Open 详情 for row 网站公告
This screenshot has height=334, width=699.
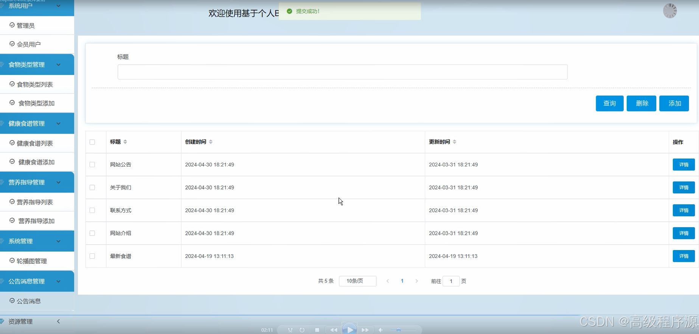click(683, 165)
